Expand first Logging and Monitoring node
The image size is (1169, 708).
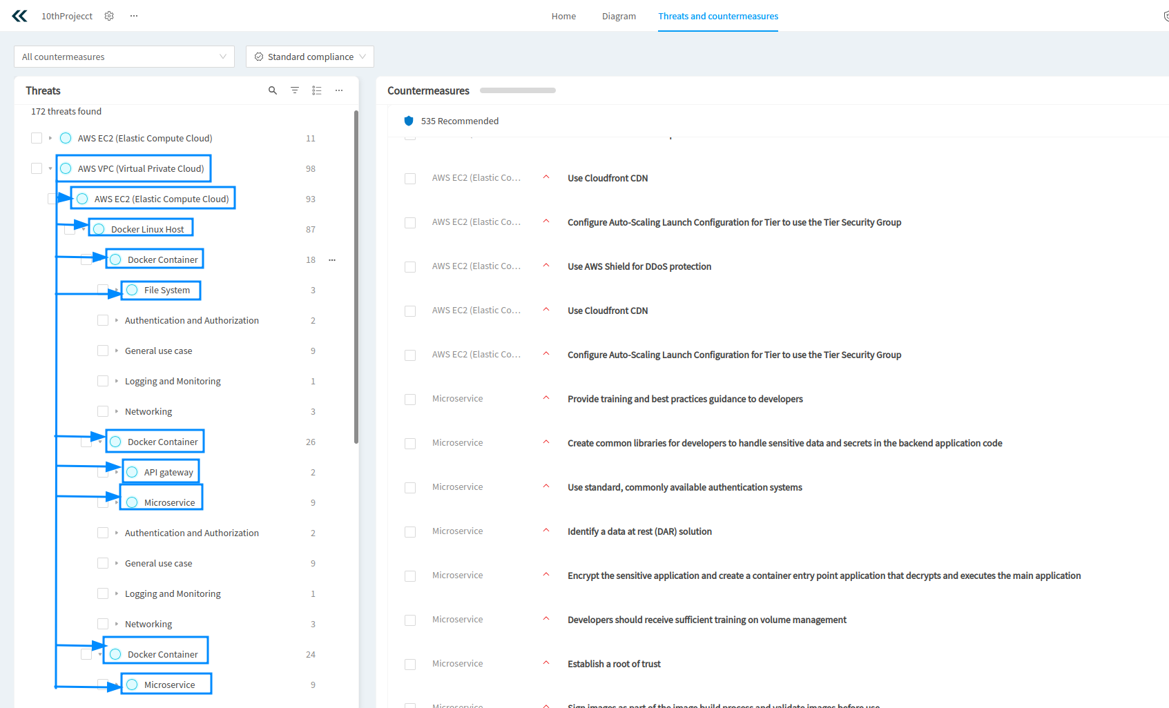pyautogui.click(x=117, y=381)
